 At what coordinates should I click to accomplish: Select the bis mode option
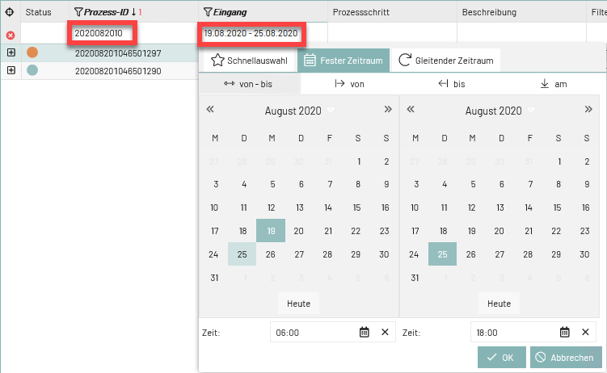pyautogui.click(x=452, y=84)
